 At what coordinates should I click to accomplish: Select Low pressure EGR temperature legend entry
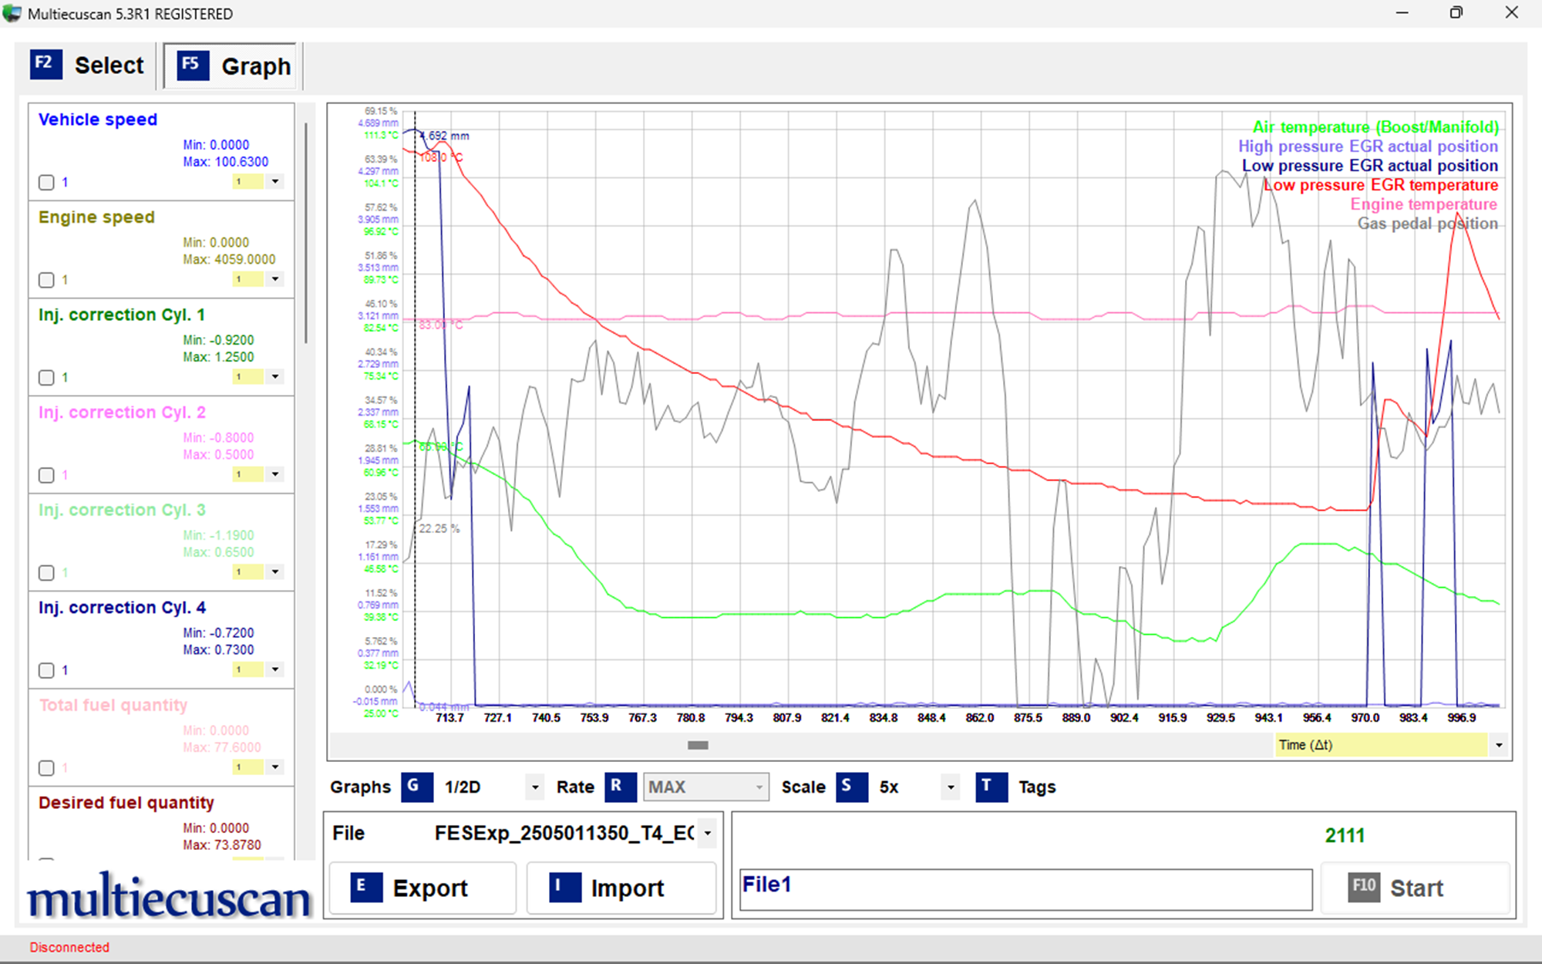pyautogui.click(x=1381, y=185)
